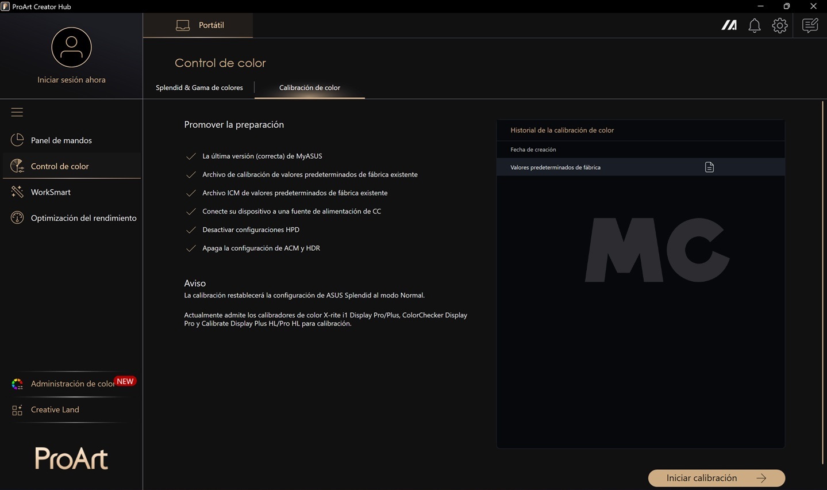Image resolution: width=827 pixels, height=490 pixels.
Task: Open the settings gear icon
Action: point(780,25)
